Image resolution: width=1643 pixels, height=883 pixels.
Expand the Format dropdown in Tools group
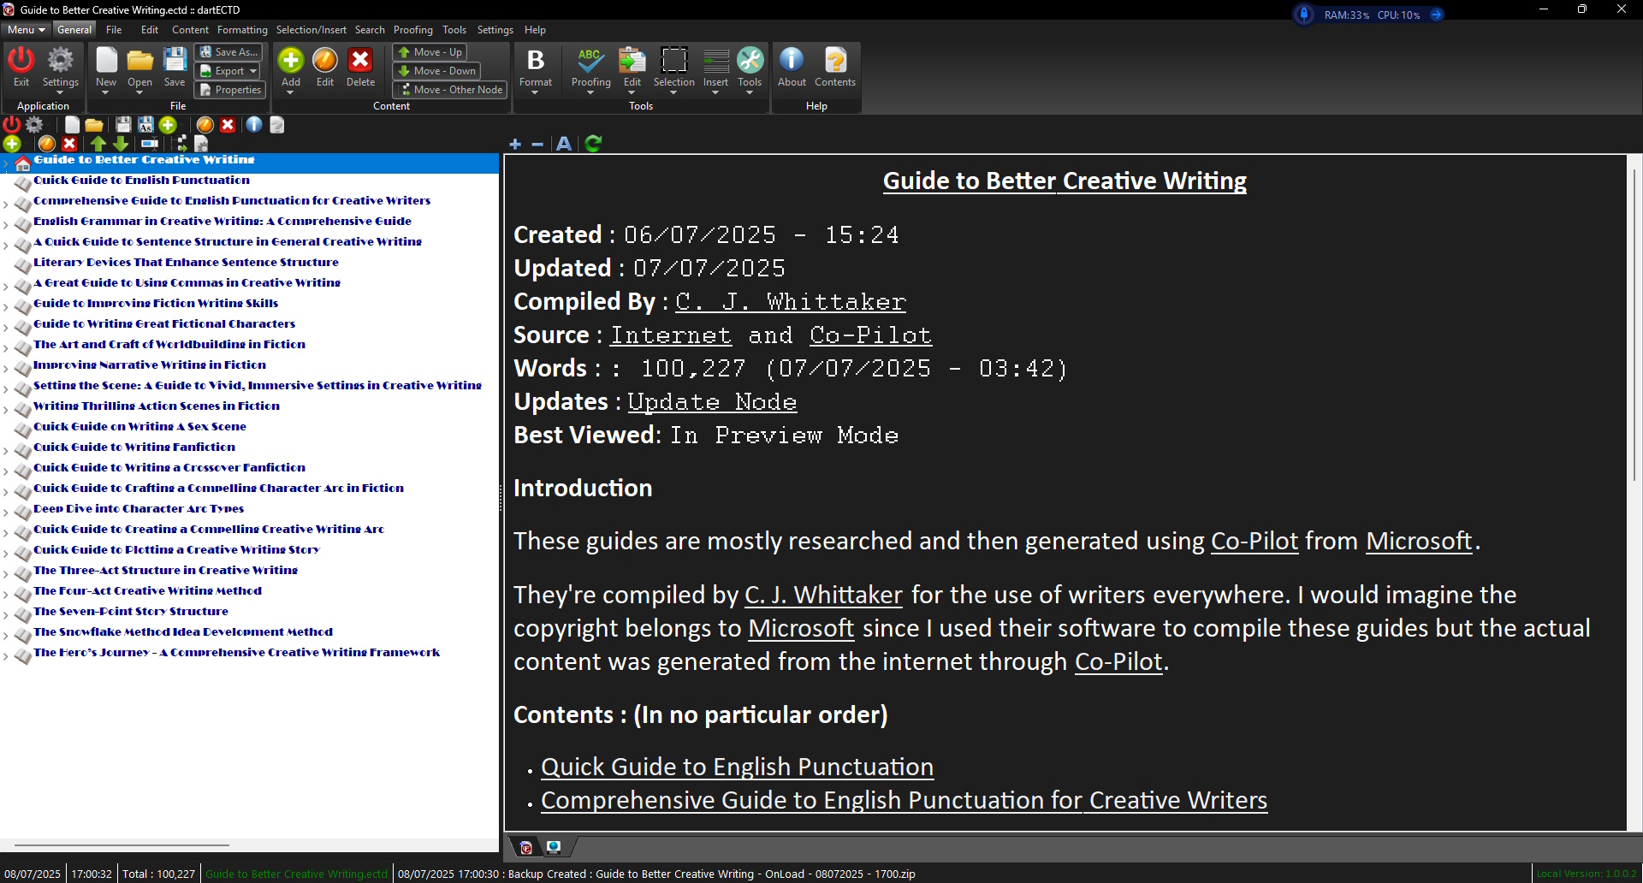[536, 91]
